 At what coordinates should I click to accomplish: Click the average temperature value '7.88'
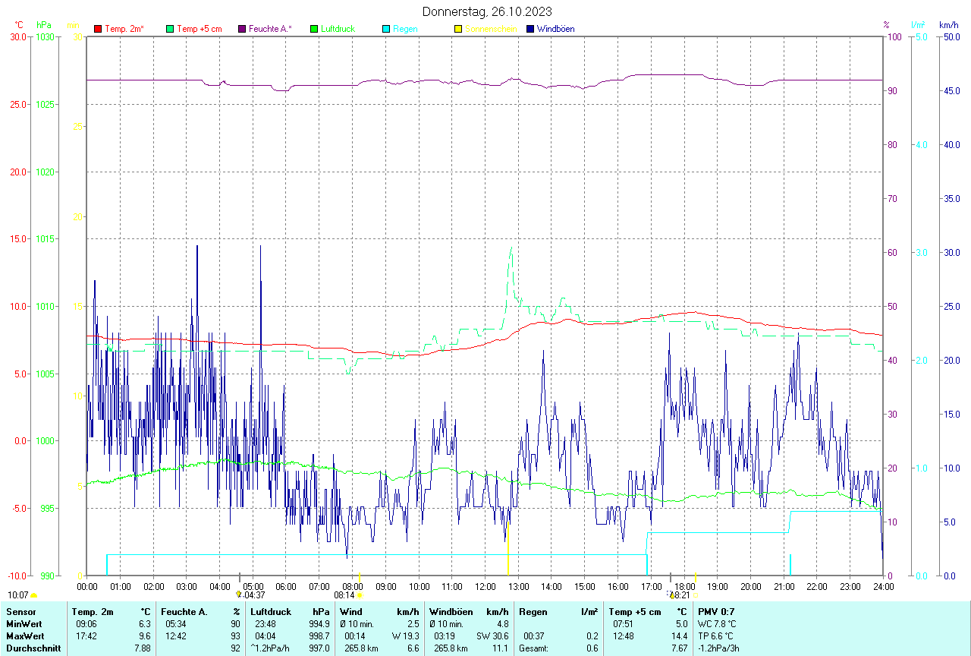coord(143,648)
